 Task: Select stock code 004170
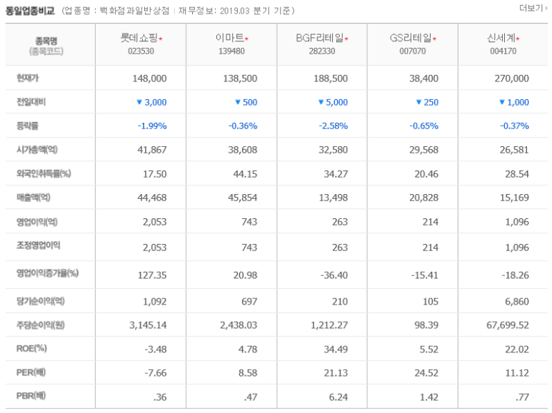(x=503, y=51)
